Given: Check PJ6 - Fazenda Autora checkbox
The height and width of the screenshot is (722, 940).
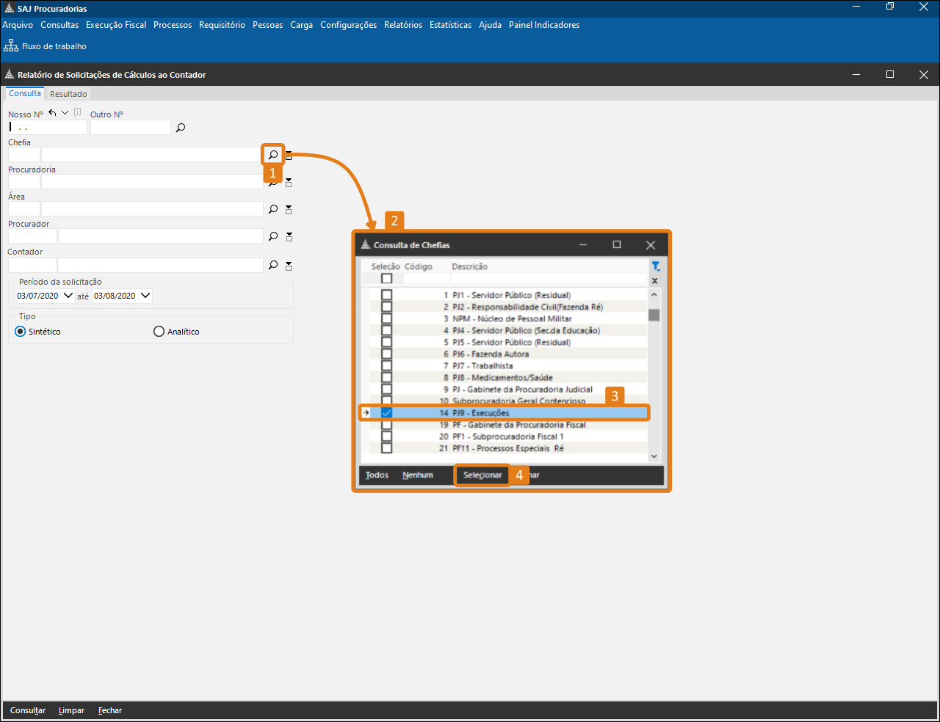Looking at the screenshot, I should pyautogui.click(x=387, y=354).
